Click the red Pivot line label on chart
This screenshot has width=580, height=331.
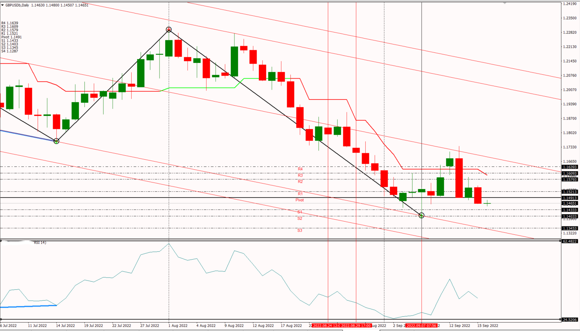point(300,200)
